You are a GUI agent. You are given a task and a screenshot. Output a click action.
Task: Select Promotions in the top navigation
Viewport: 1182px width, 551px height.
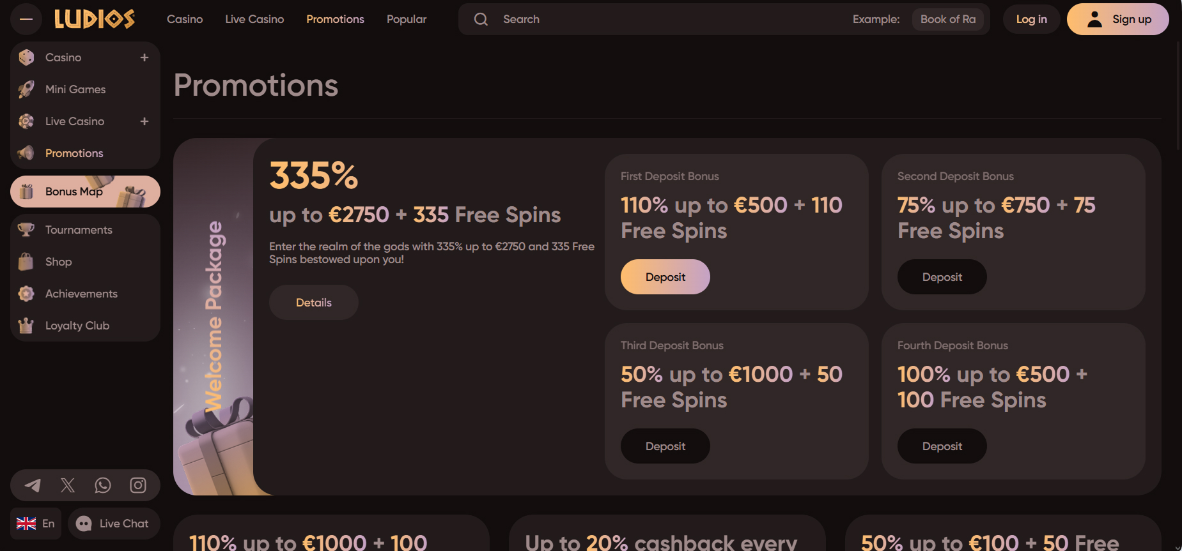click(x=335, y=19)
